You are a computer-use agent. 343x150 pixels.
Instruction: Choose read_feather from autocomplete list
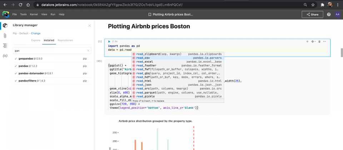tap(178, 66)
